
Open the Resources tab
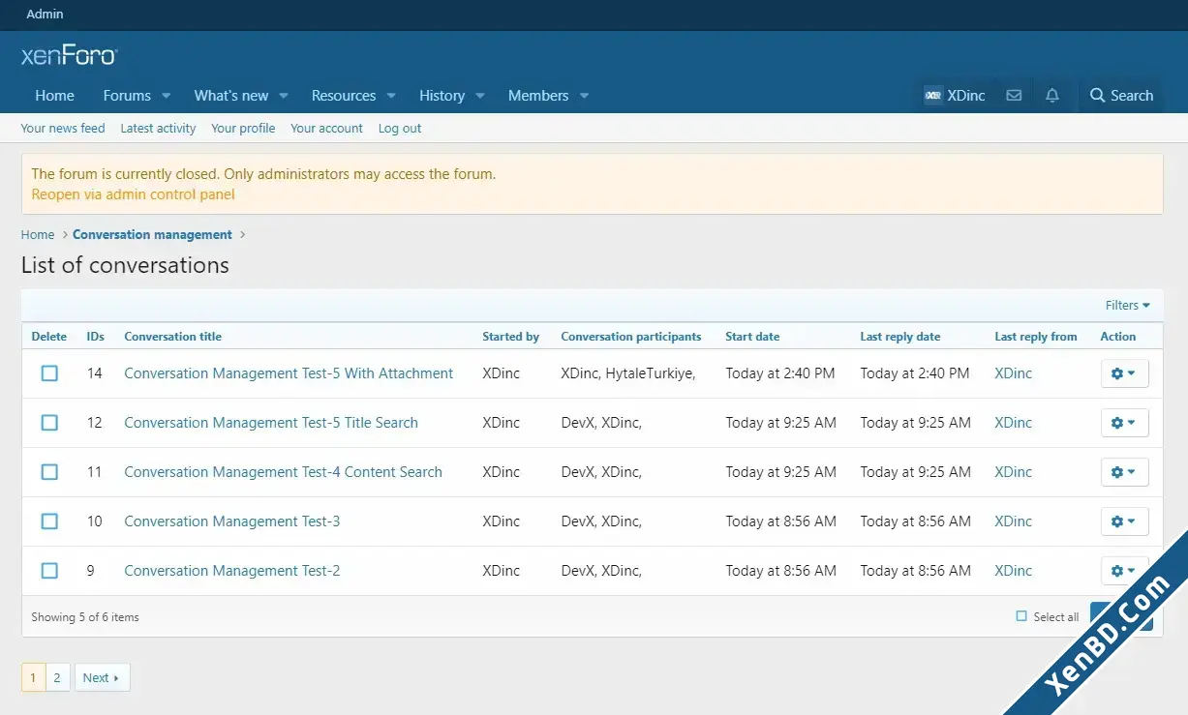pos(344,96)
